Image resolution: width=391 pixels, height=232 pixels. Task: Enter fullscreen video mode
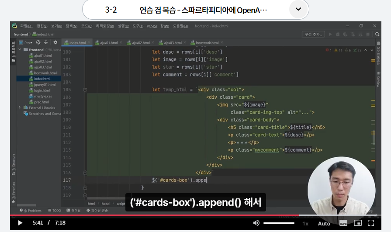371,223
